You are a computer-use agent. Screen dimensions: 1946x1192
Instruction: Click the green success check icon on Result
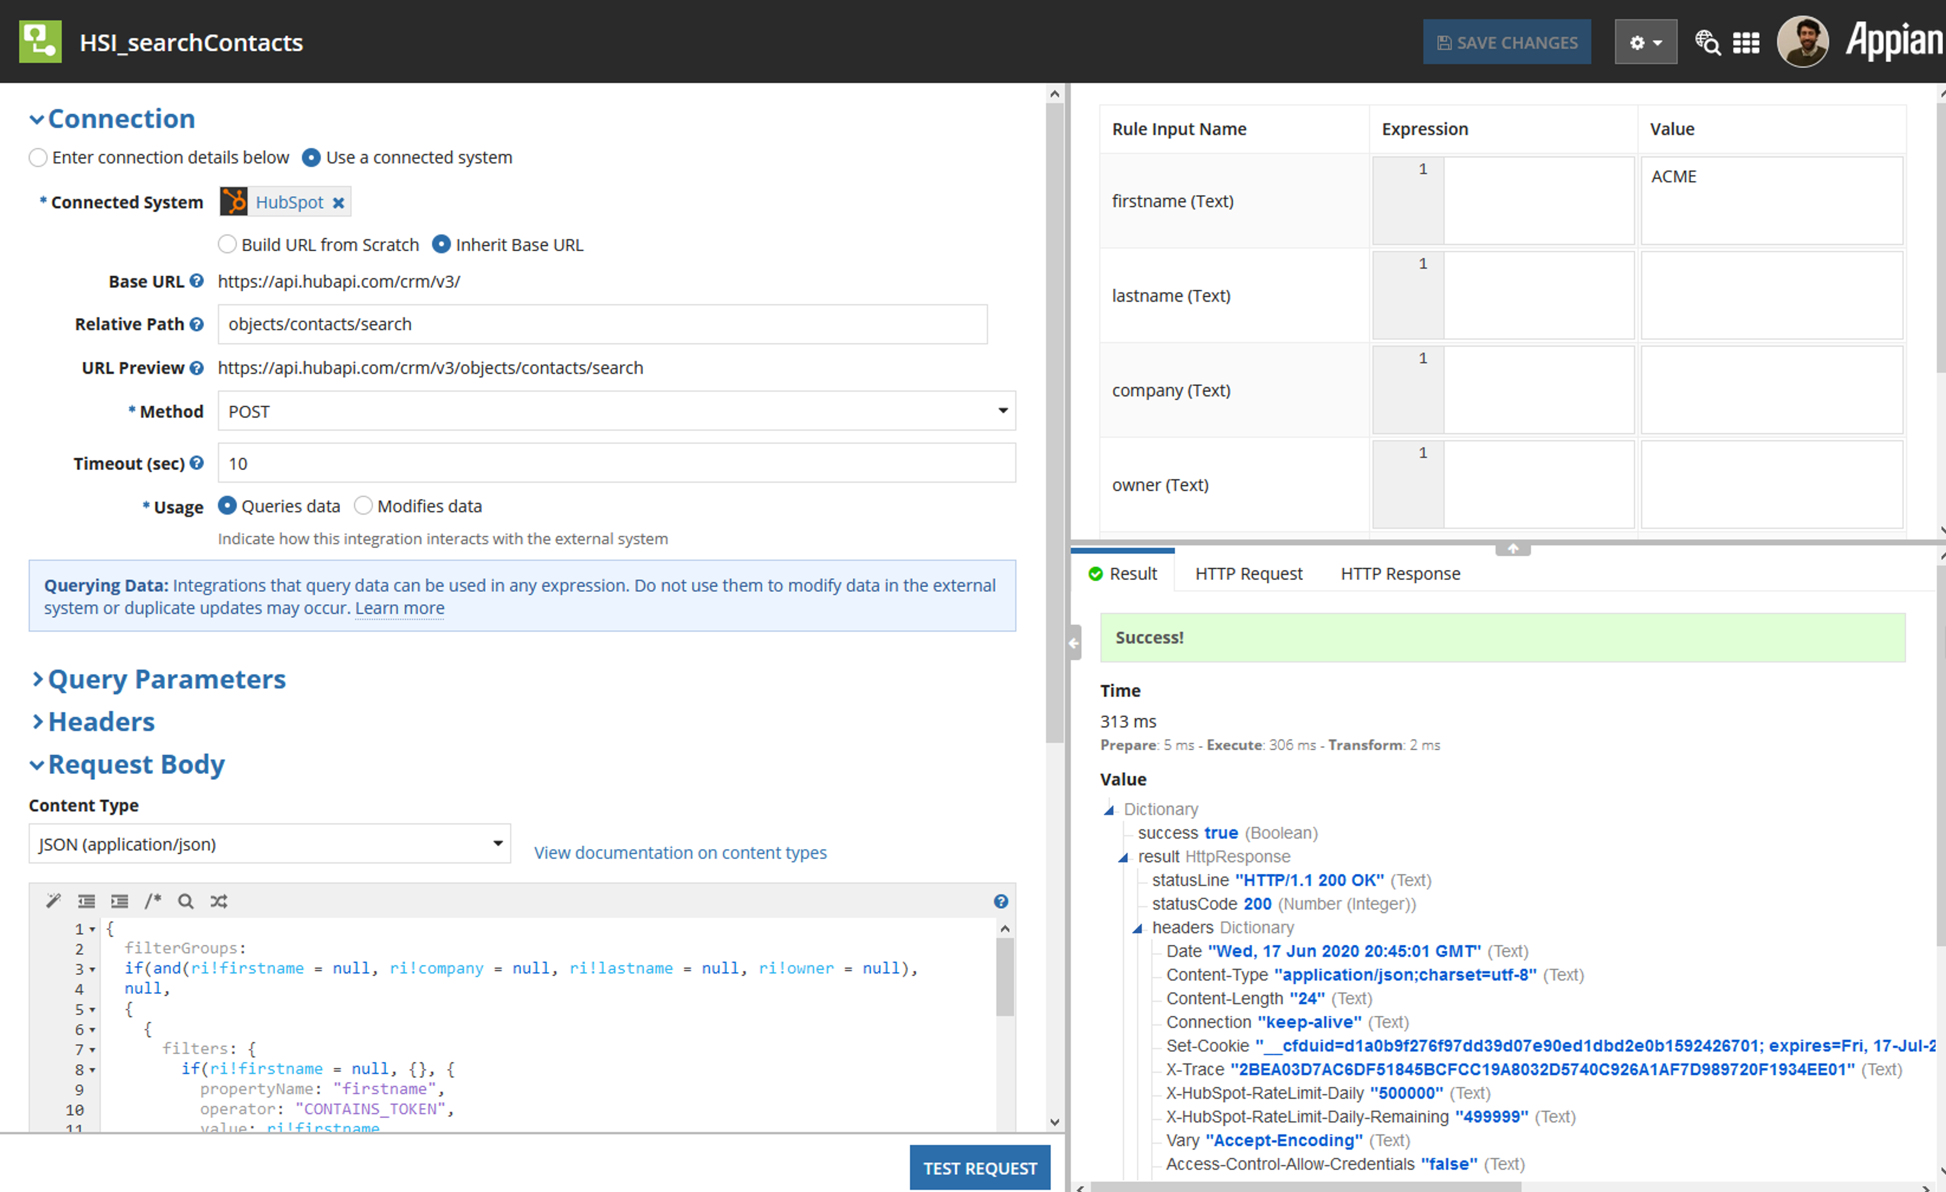click(x=1096, y=574)
